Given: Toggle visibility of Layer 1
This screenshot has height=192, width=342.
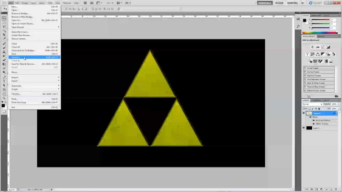Looking at the screenshot, I should click(x=304, y=128).
